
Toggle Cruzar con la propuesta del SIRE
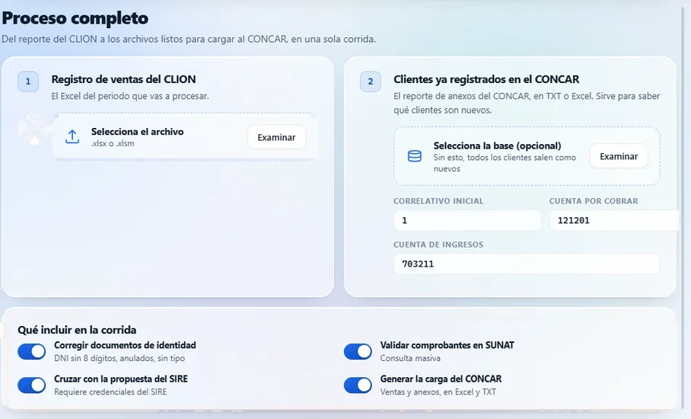[32, 385]
